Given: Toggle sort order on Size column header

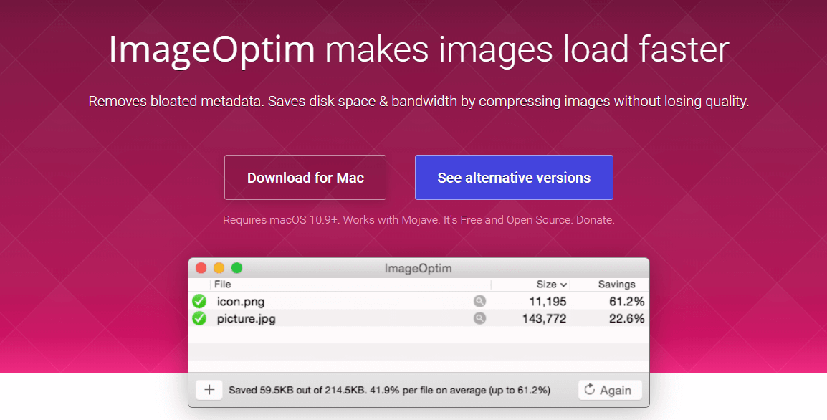Looking at the screenshot, I should (551, 285).
